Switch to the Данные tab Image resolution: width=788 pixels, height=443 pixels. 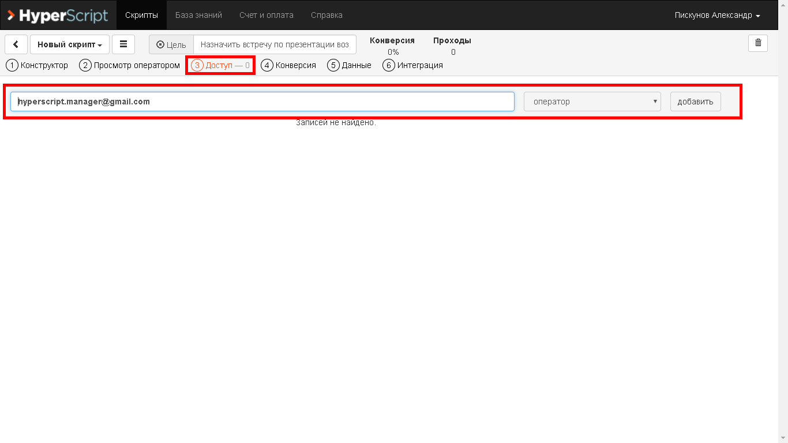point(350,65)
